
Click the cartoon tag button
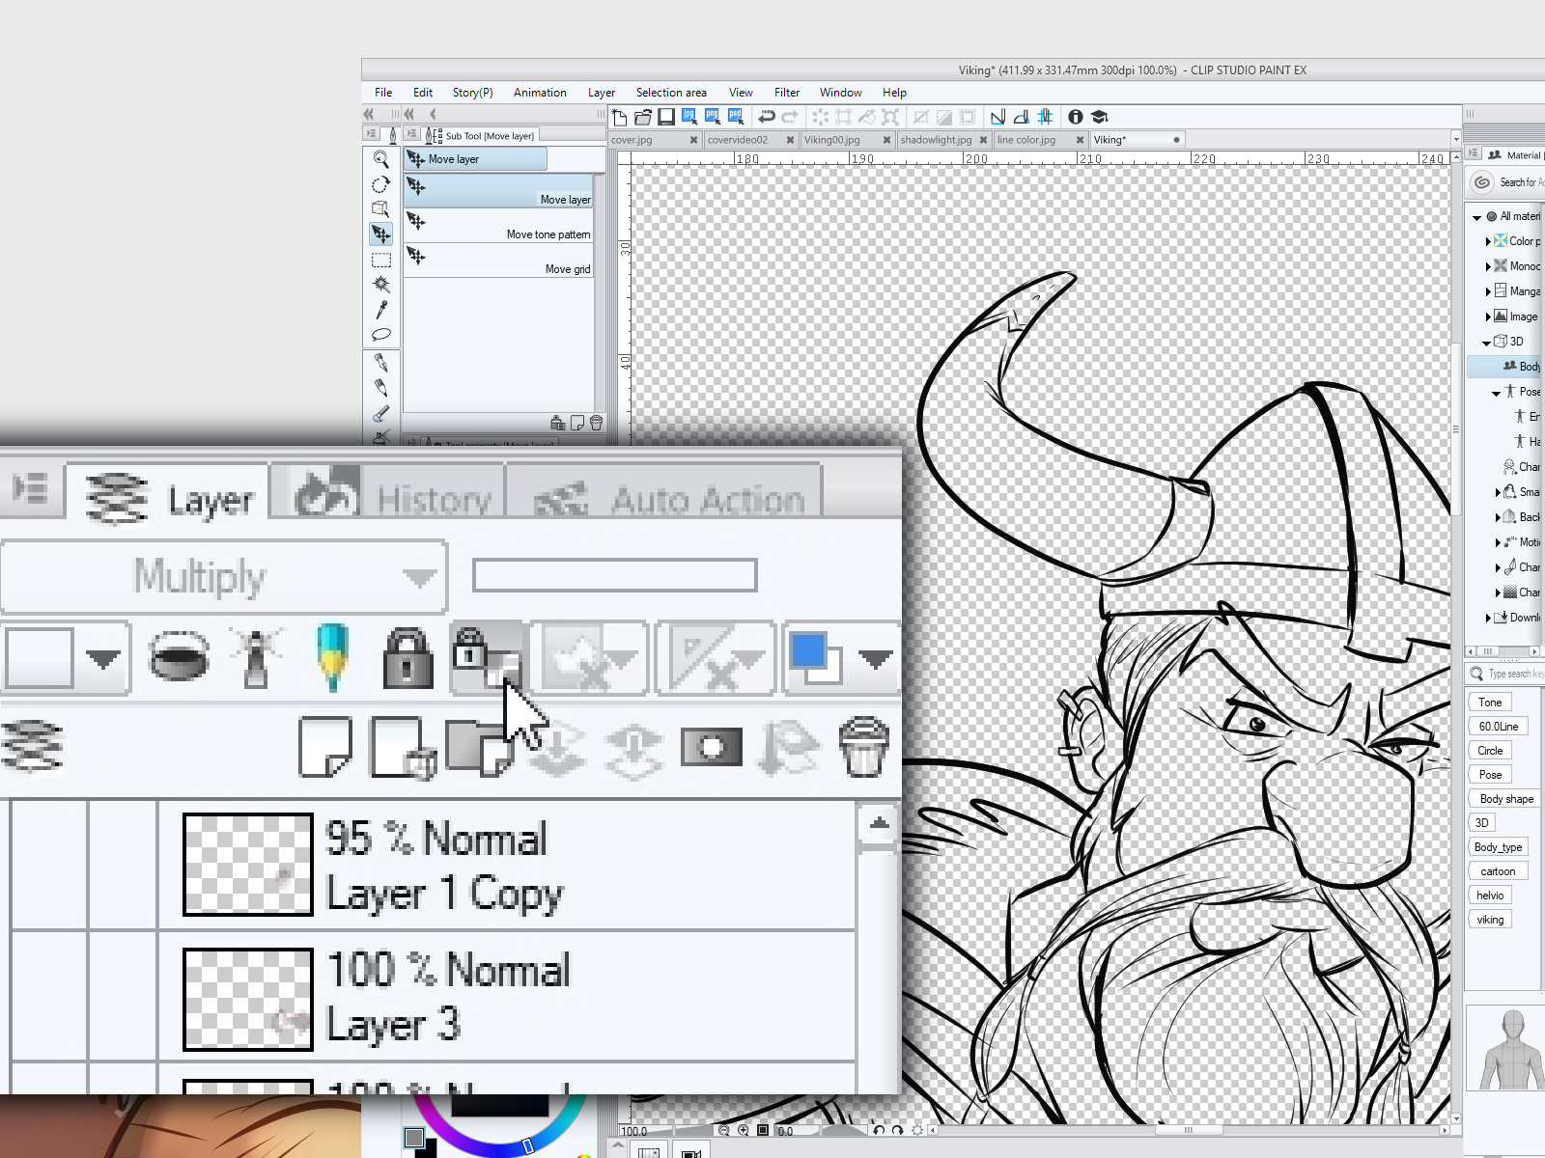click(1498, 871)
